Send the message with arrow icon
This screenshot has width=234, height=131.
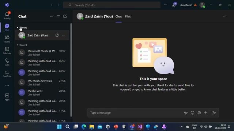point(214,113)
